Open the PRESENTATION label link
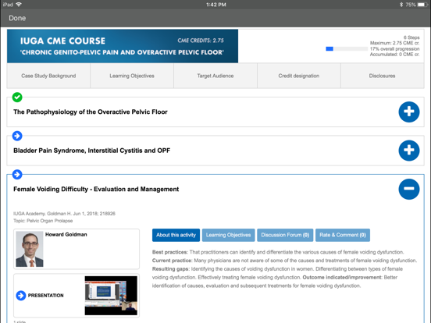Viewport: 431px width, 323px height. tap(45, 296)
